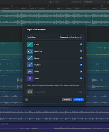109x132 pixels.
Task: Toggle the Sous-mixage checkbox
Action: tap(81, 92)
